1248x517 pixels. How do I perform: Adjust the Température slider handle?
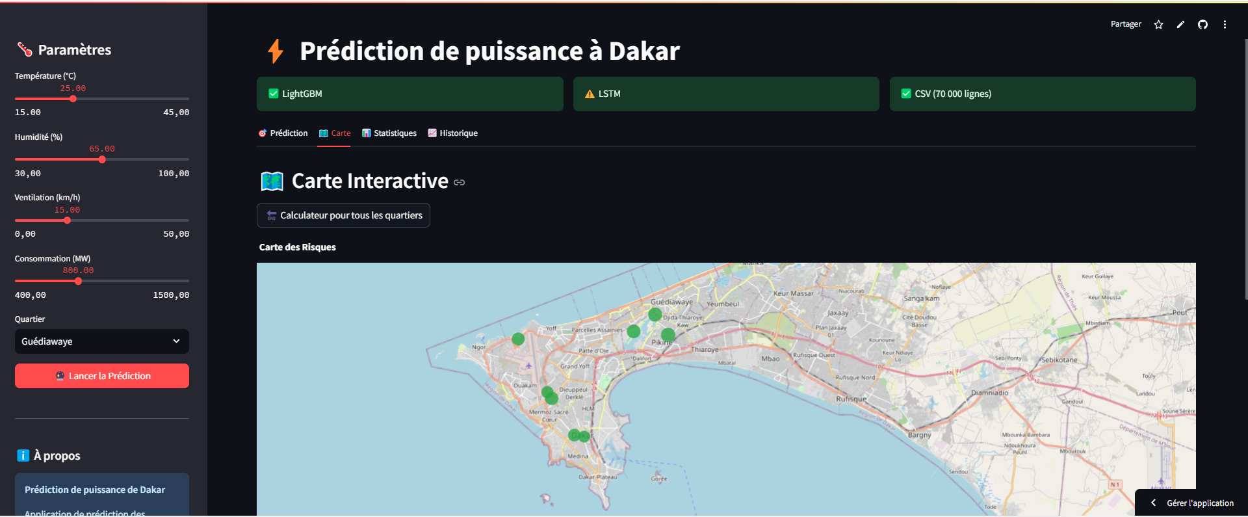73,99
